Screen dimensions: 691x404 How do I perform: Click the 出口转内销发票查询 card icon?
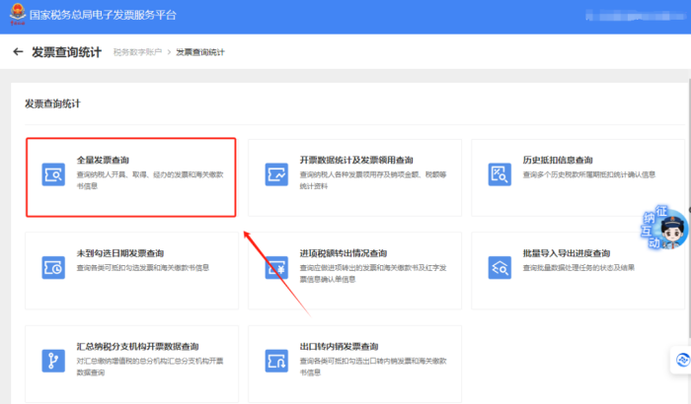point(275,360)
